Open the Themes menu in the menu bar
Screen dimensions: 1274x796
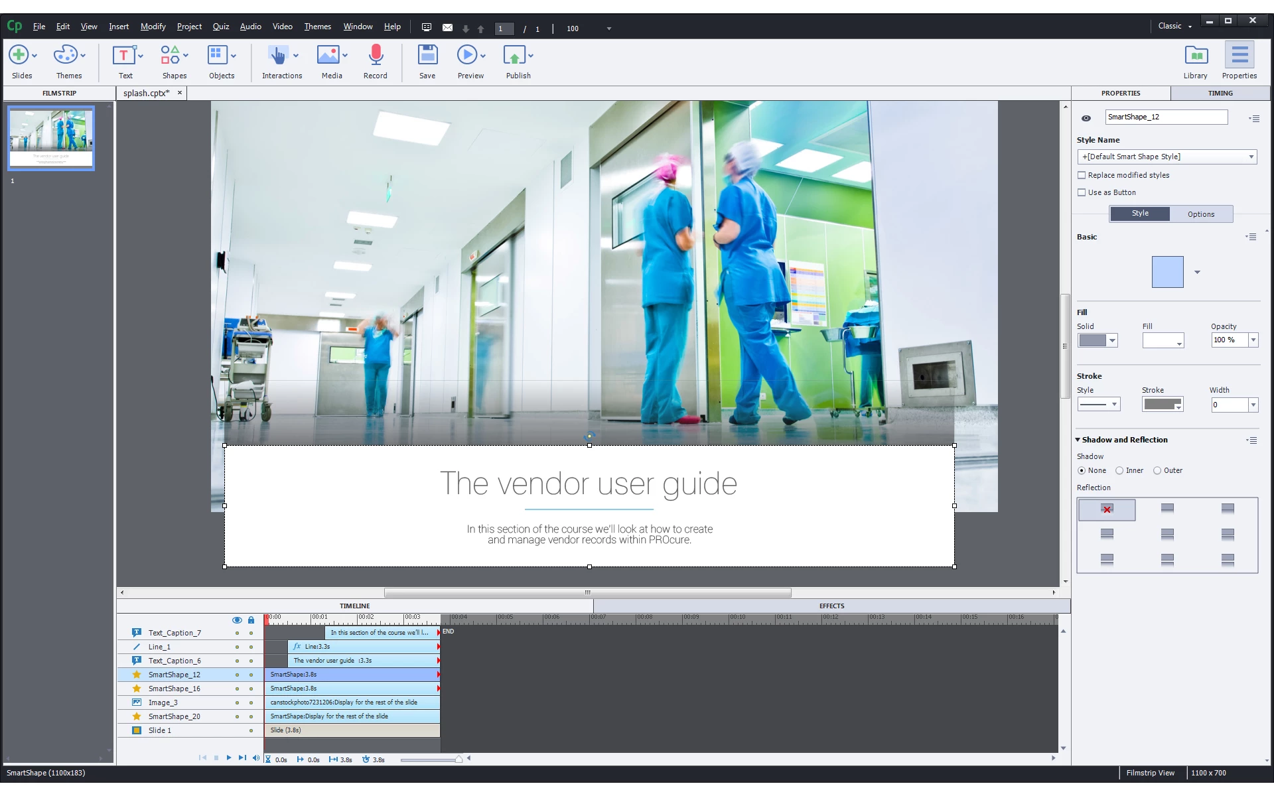pyautogui.click(x=318, y=27)
